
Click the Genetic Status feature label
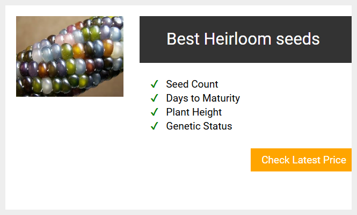(199, 126)
